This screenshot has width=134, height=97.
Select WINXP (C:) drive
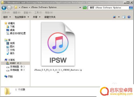[x=16, y=63]
